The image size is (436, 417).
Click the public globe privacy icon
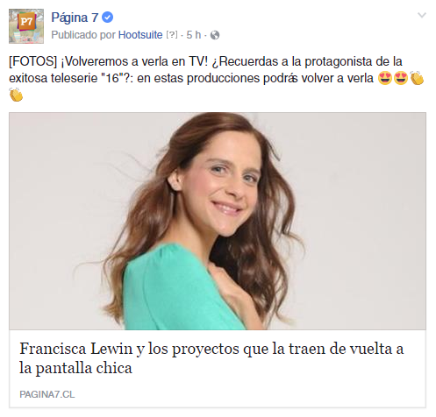(215, 35)
